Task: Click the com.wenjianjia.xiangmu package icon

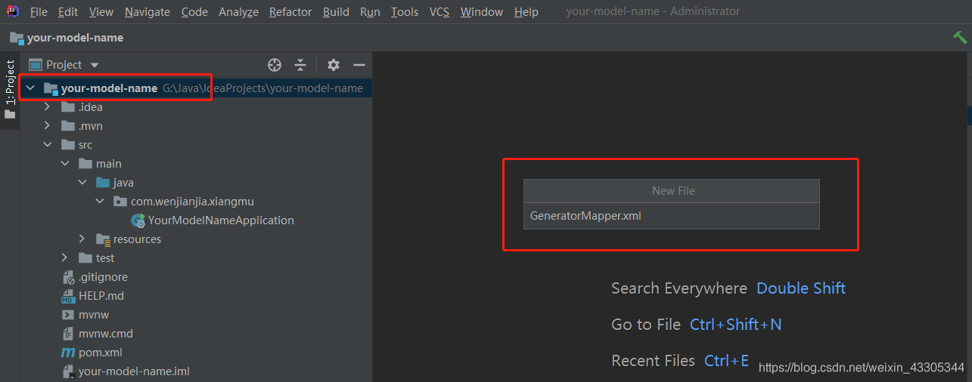Action: pyautogui.click(x=120, y=202)
